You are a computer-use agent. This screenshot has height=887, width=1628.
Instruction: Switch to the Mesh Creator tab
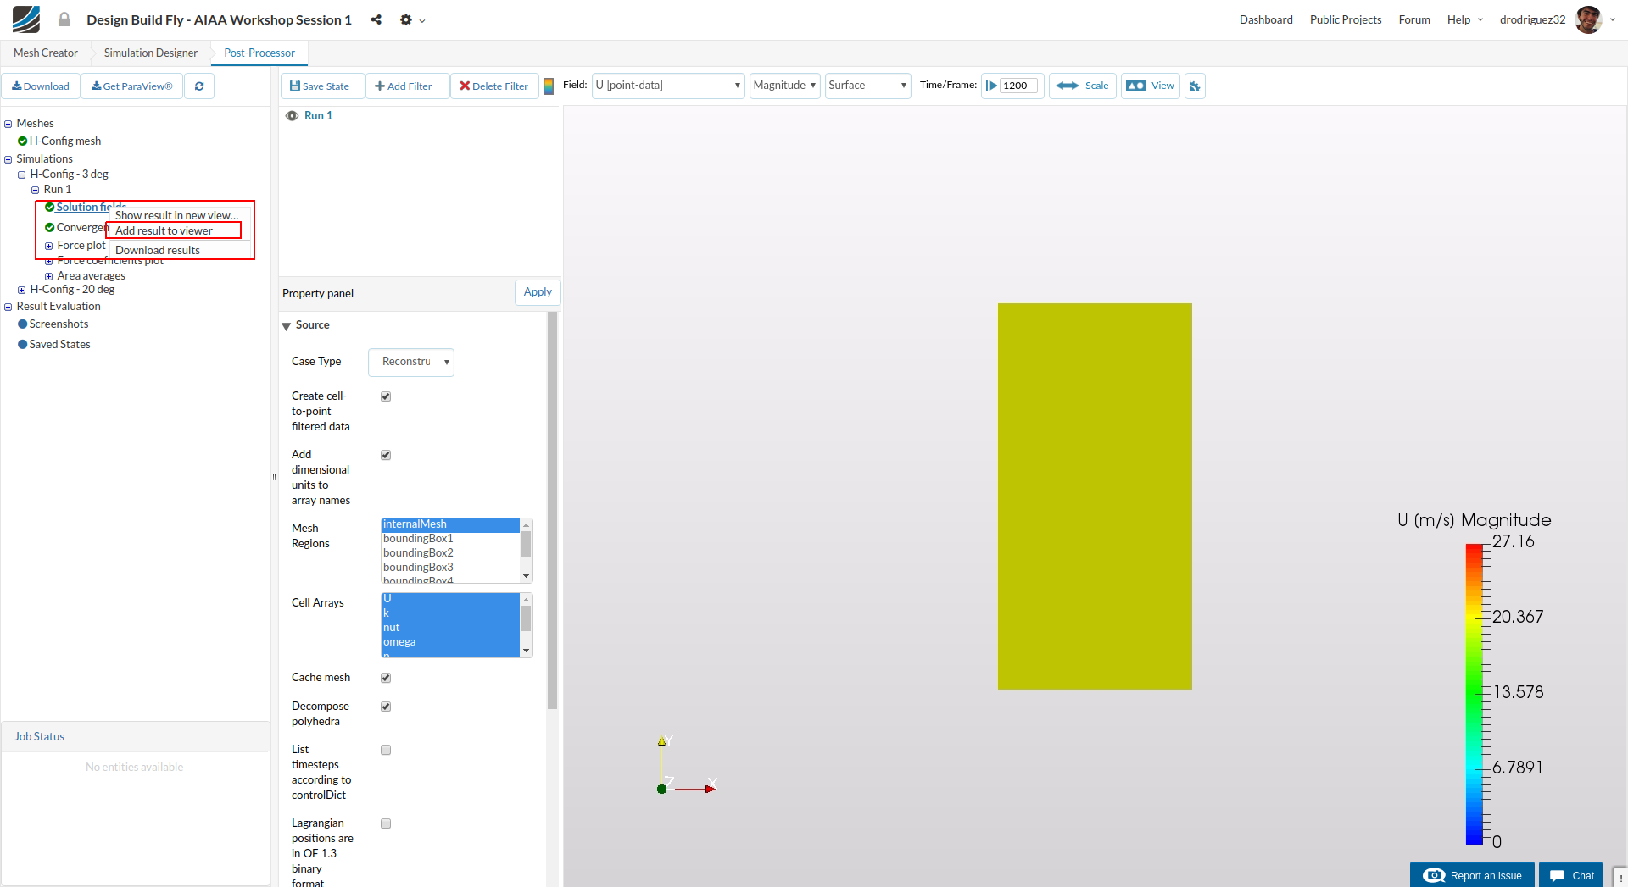coord(46,53)
